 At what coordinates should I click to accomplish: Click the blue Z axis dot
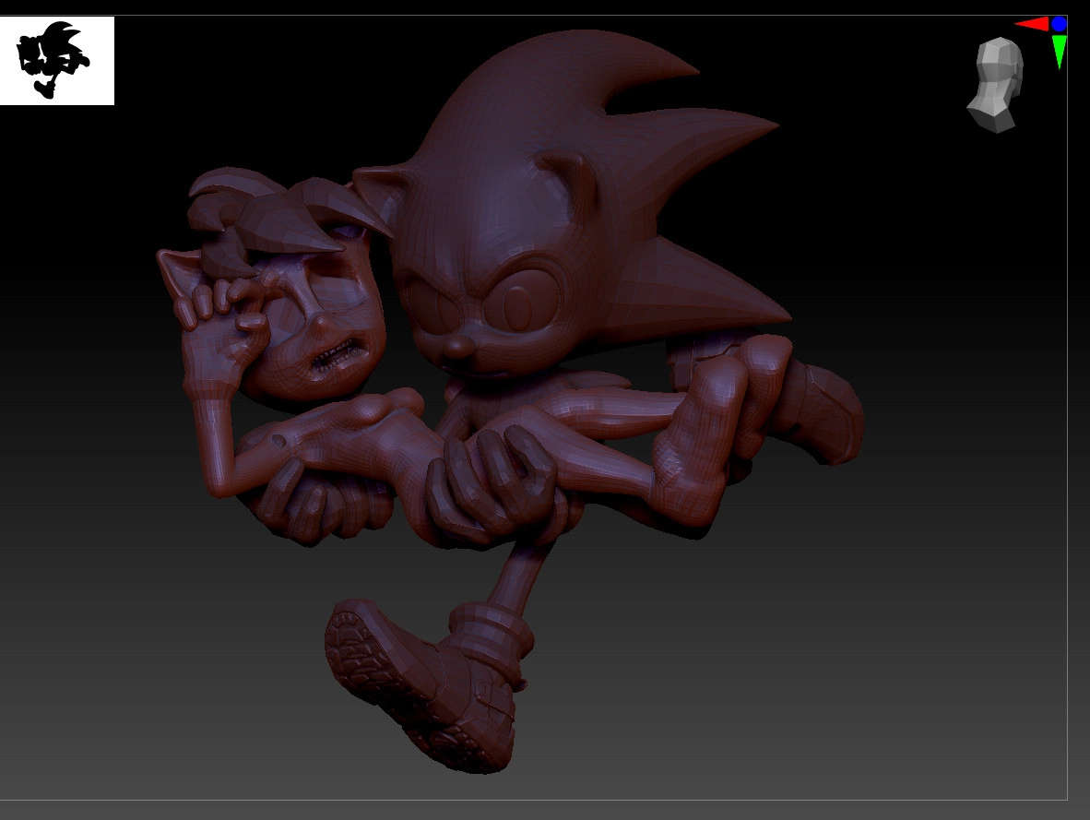point(1059,24)
